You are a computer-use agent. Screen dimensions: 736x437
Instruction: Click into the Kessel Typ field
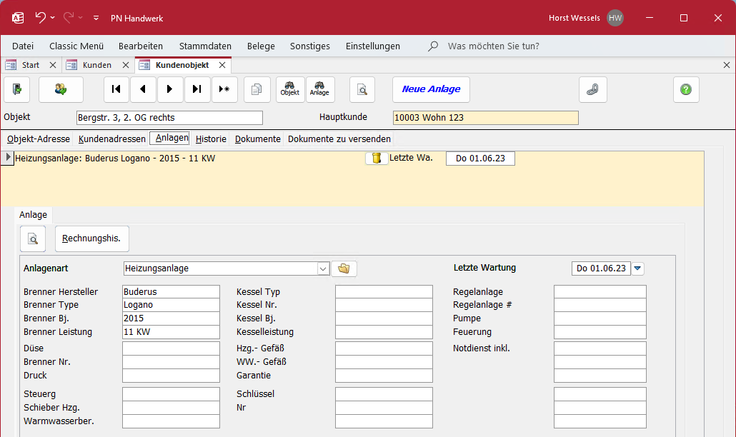pos(384,291)
